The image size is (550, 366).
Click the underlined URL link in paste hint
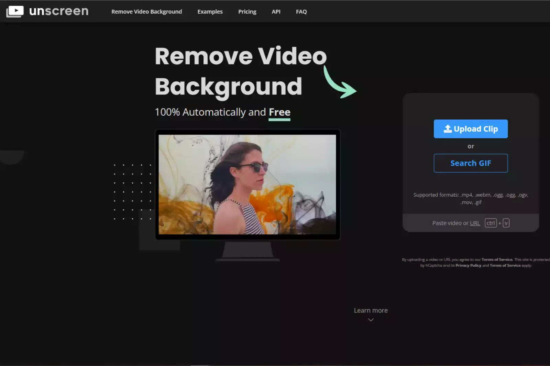pyautogui.click(x=475, y=223)
